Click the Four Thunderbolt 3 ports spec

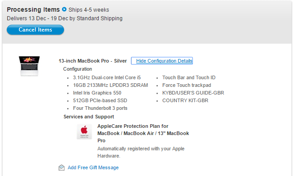(x=100, y=108)
